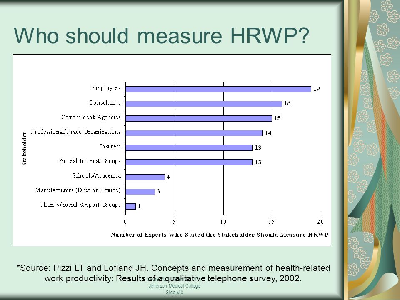
Task: Click the Special Interest Groups bar
Action: (x=189, y=162)
